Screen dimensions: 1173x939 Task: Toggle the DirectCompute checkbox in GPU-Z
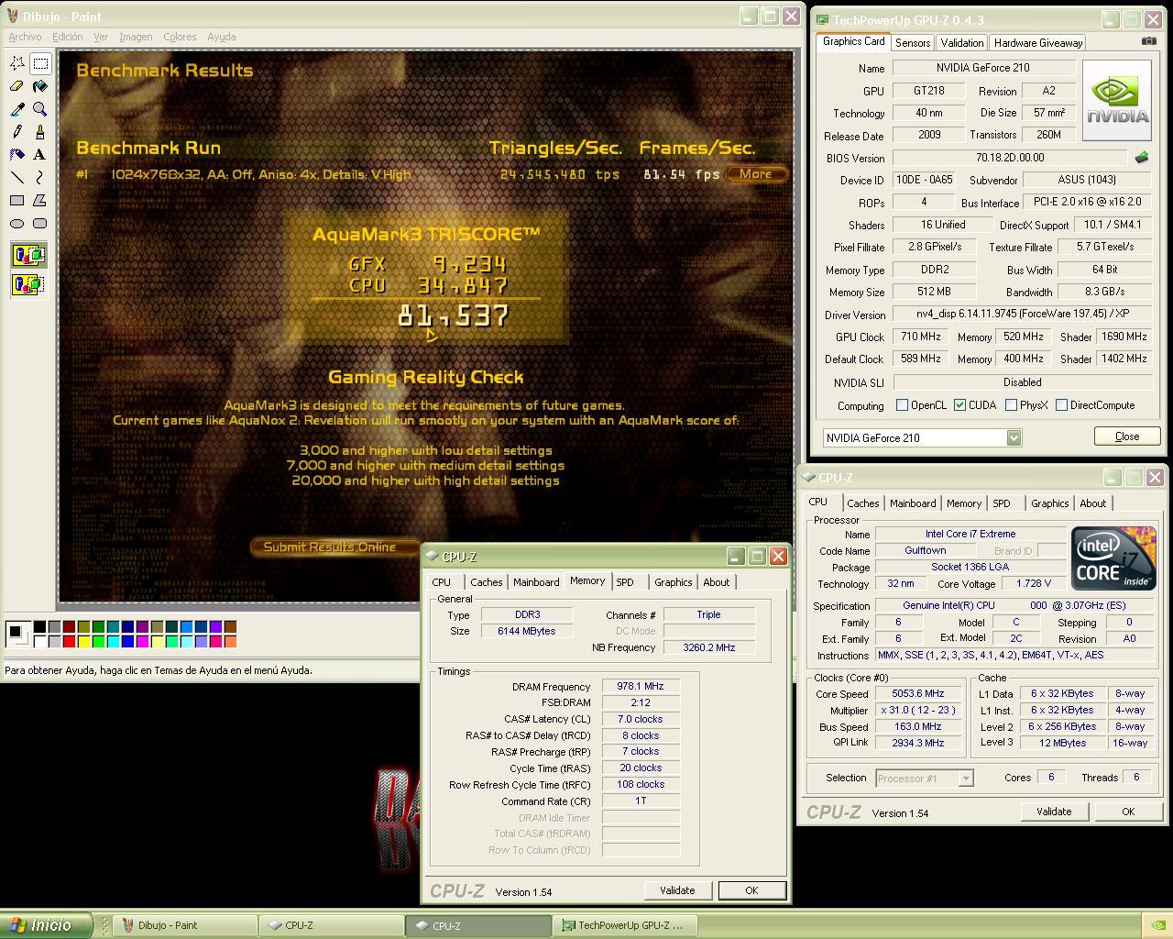pos(1061,404)
